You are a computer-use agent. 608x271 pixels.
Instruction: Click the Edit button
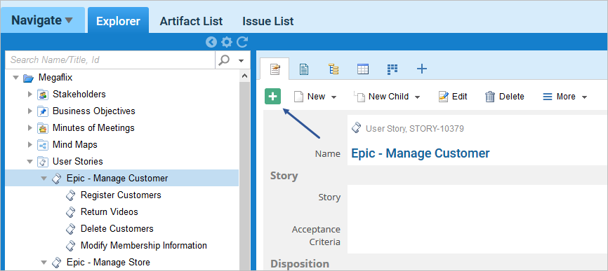pos(453,97)
